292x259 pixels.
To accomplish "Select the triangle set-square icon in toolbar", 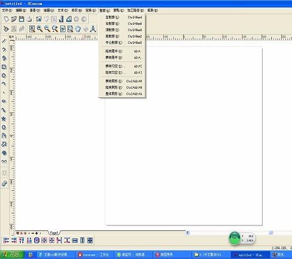I will pos(69,19).
